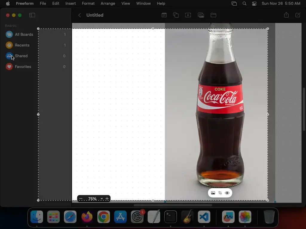Image resolution: width=306 pixels, height=229 pixels.
Task: Open the Insert menu
Action: pyautogui.click(x=71, y=4)
